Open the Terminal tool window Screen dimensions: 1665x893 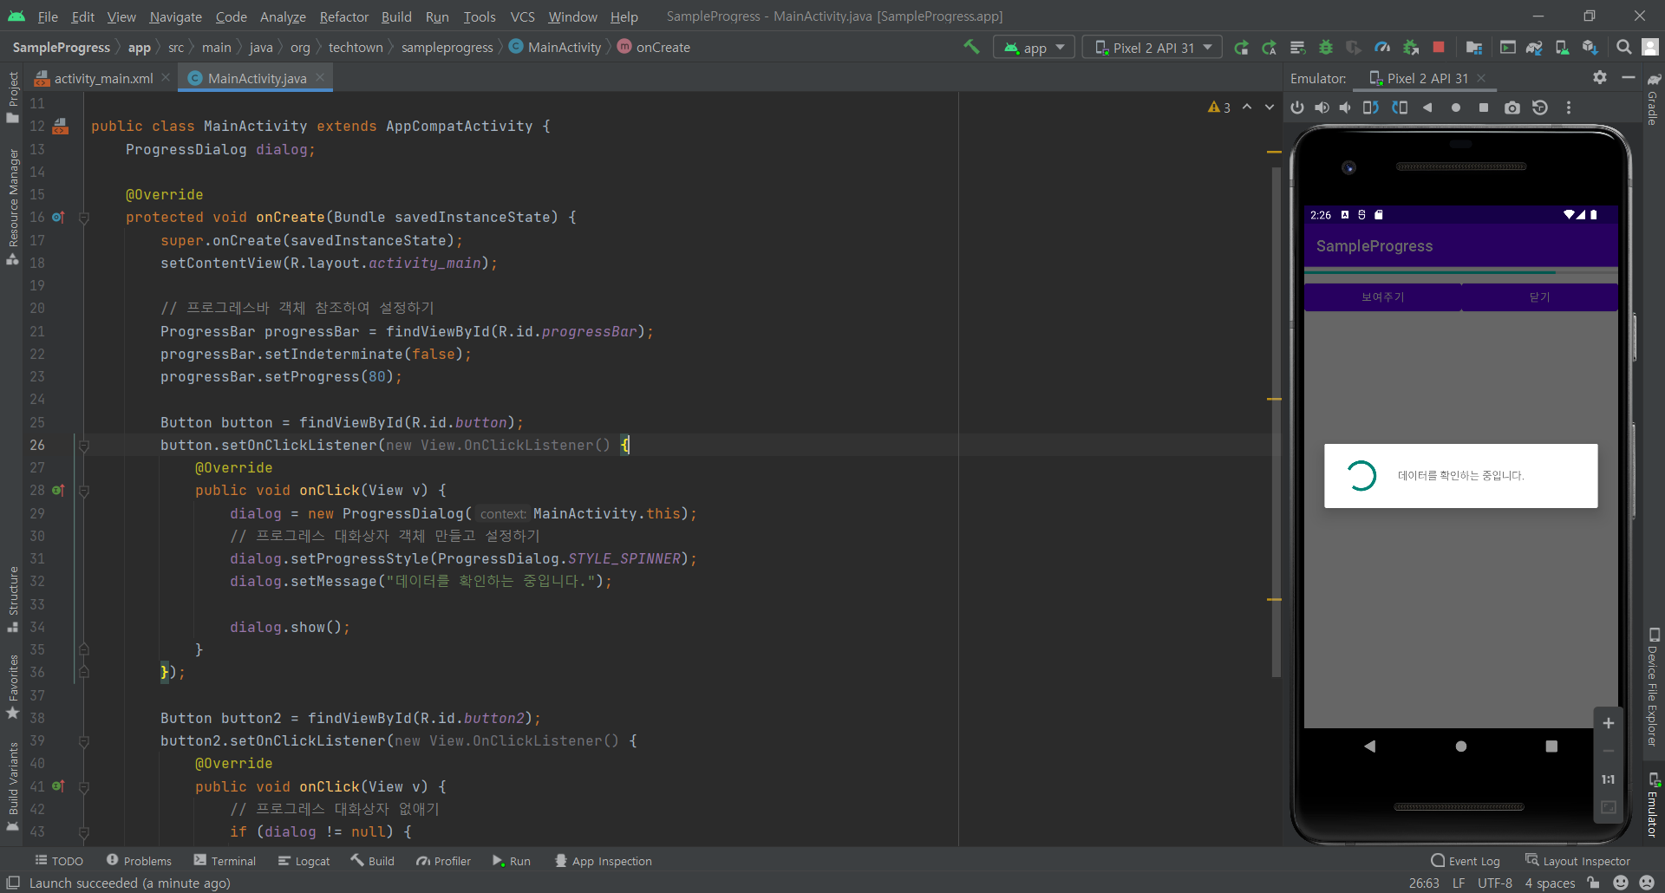[225, 861]
